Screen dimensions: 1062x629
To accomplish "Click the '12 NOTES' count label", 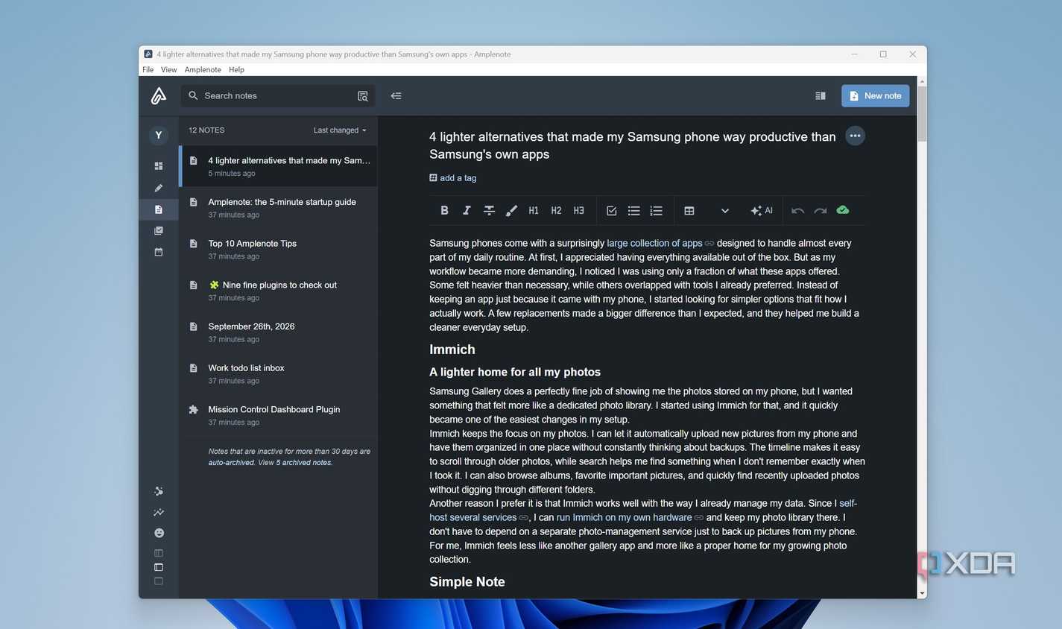I will pos(206,130).
